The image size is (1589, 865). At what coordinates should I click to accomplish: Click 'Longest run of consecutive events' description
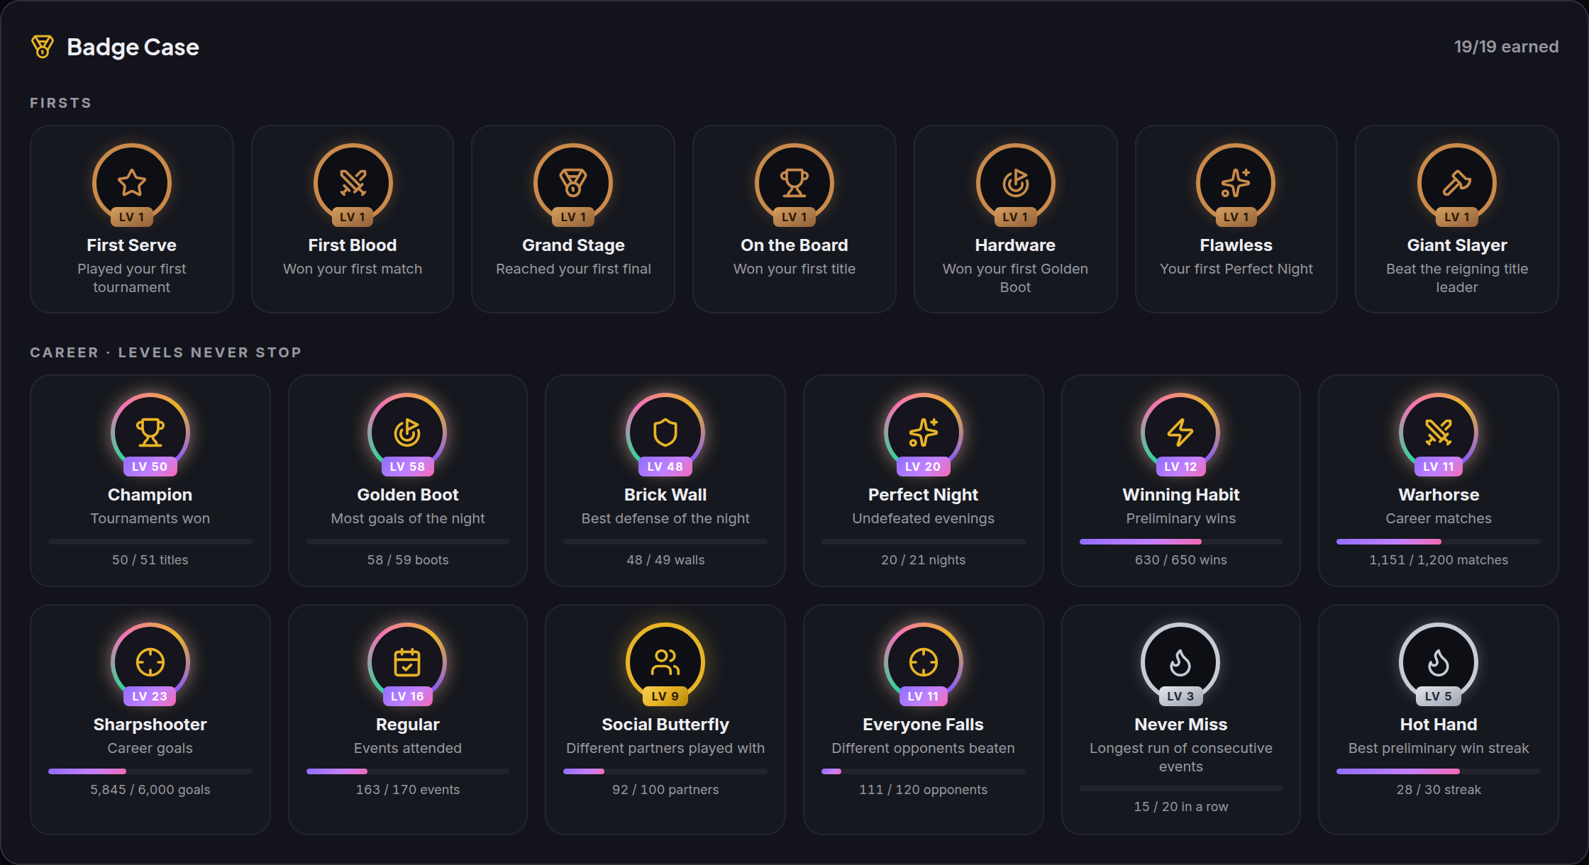(1180, 757)
